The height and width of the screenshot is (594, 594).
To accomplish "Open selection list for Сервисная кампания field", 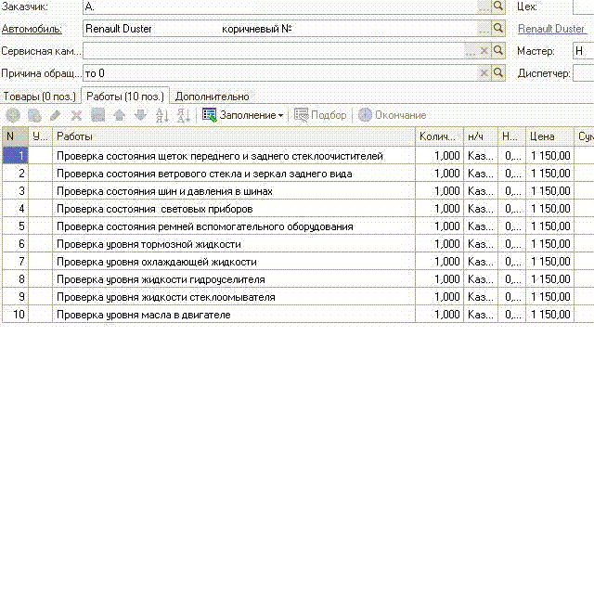I will (471, 50).
